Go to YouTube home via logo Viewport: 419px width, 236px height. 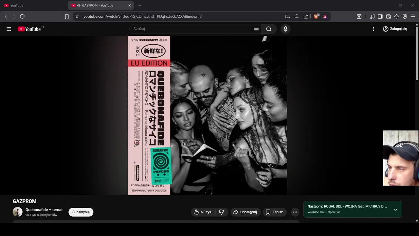point(29,29)
